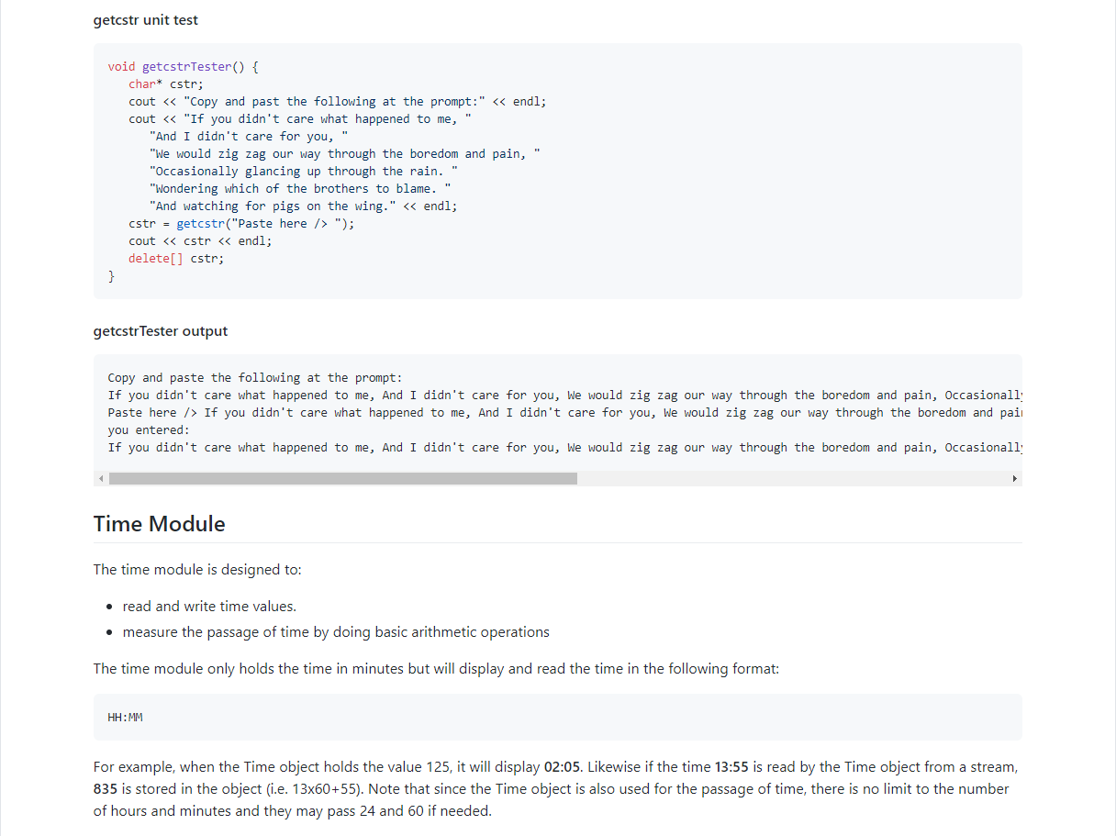Click the getcstr unit test heading
This screenshot has height=836, width=1116.
(x=145, y=19)
